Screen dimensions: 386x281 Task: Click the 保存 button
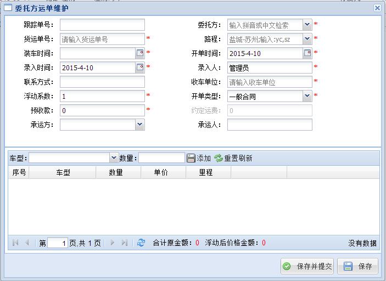[x=358, y=266]
